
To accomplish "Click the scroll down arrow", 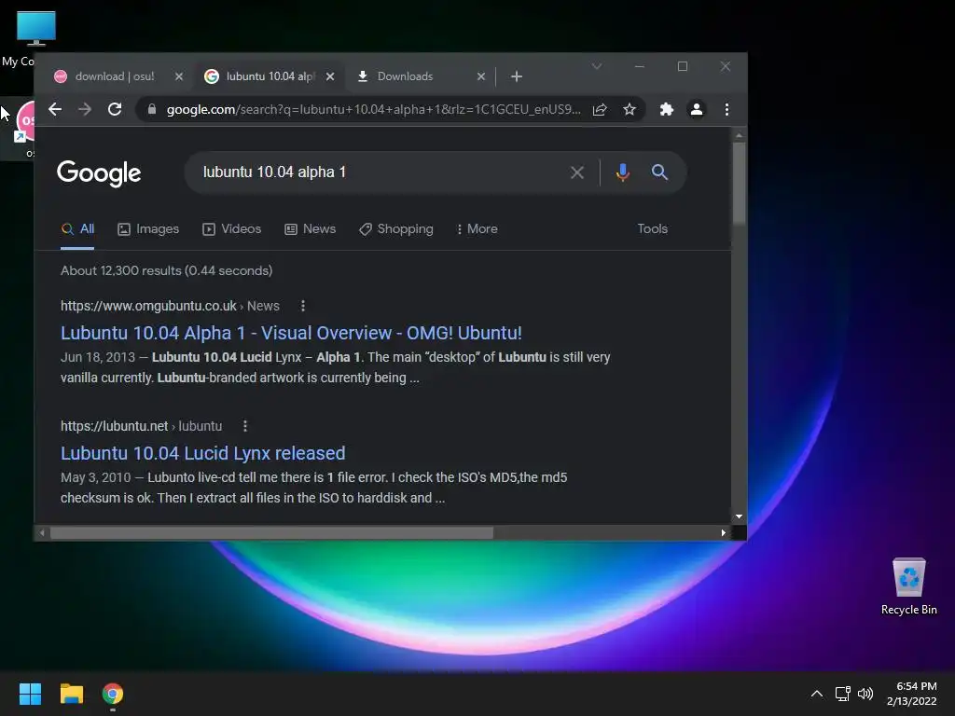I will (x=739, y=516).
